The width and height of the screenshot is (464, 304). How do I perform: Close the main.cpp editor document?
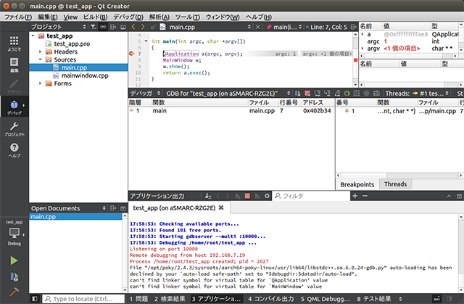click(x=258, y=27)
